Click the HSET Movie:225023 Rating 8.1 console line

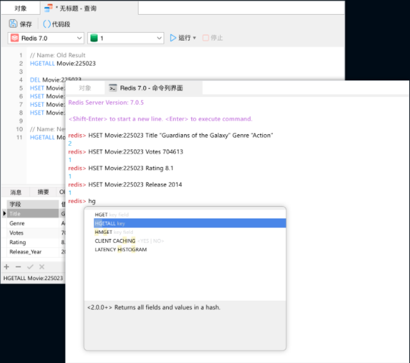[121, 168]
